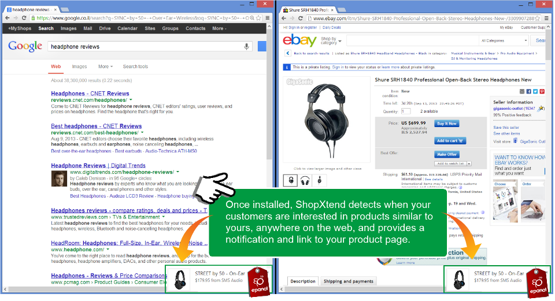Image resolution: width=555 pixels, height=301 pixels.
Task: Open Search tools
Action: pyautogui.click(x=135, y=66)
